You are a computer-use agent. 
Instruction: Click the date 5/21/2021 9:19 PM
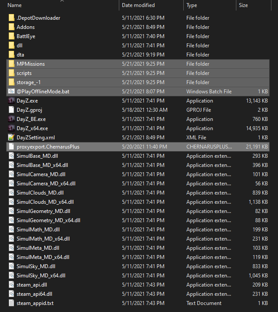143,54
